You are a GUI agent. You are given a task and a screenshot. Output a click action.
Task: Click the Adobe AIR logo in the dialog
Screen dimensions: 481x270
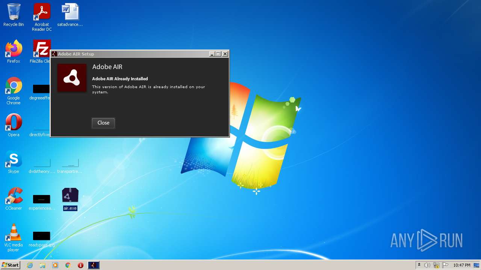72,78
